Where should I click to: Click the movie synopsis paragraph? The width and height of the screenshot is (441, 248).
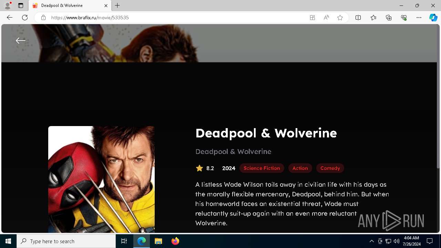pyautogui.click(x=292, y=204)
